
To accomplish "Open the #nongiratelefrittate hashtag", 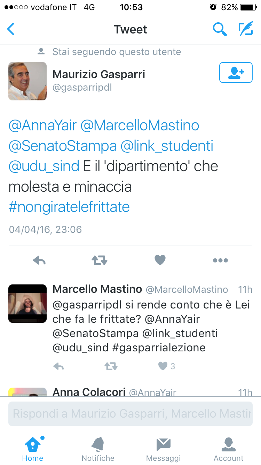I will [x=69, y=207].
